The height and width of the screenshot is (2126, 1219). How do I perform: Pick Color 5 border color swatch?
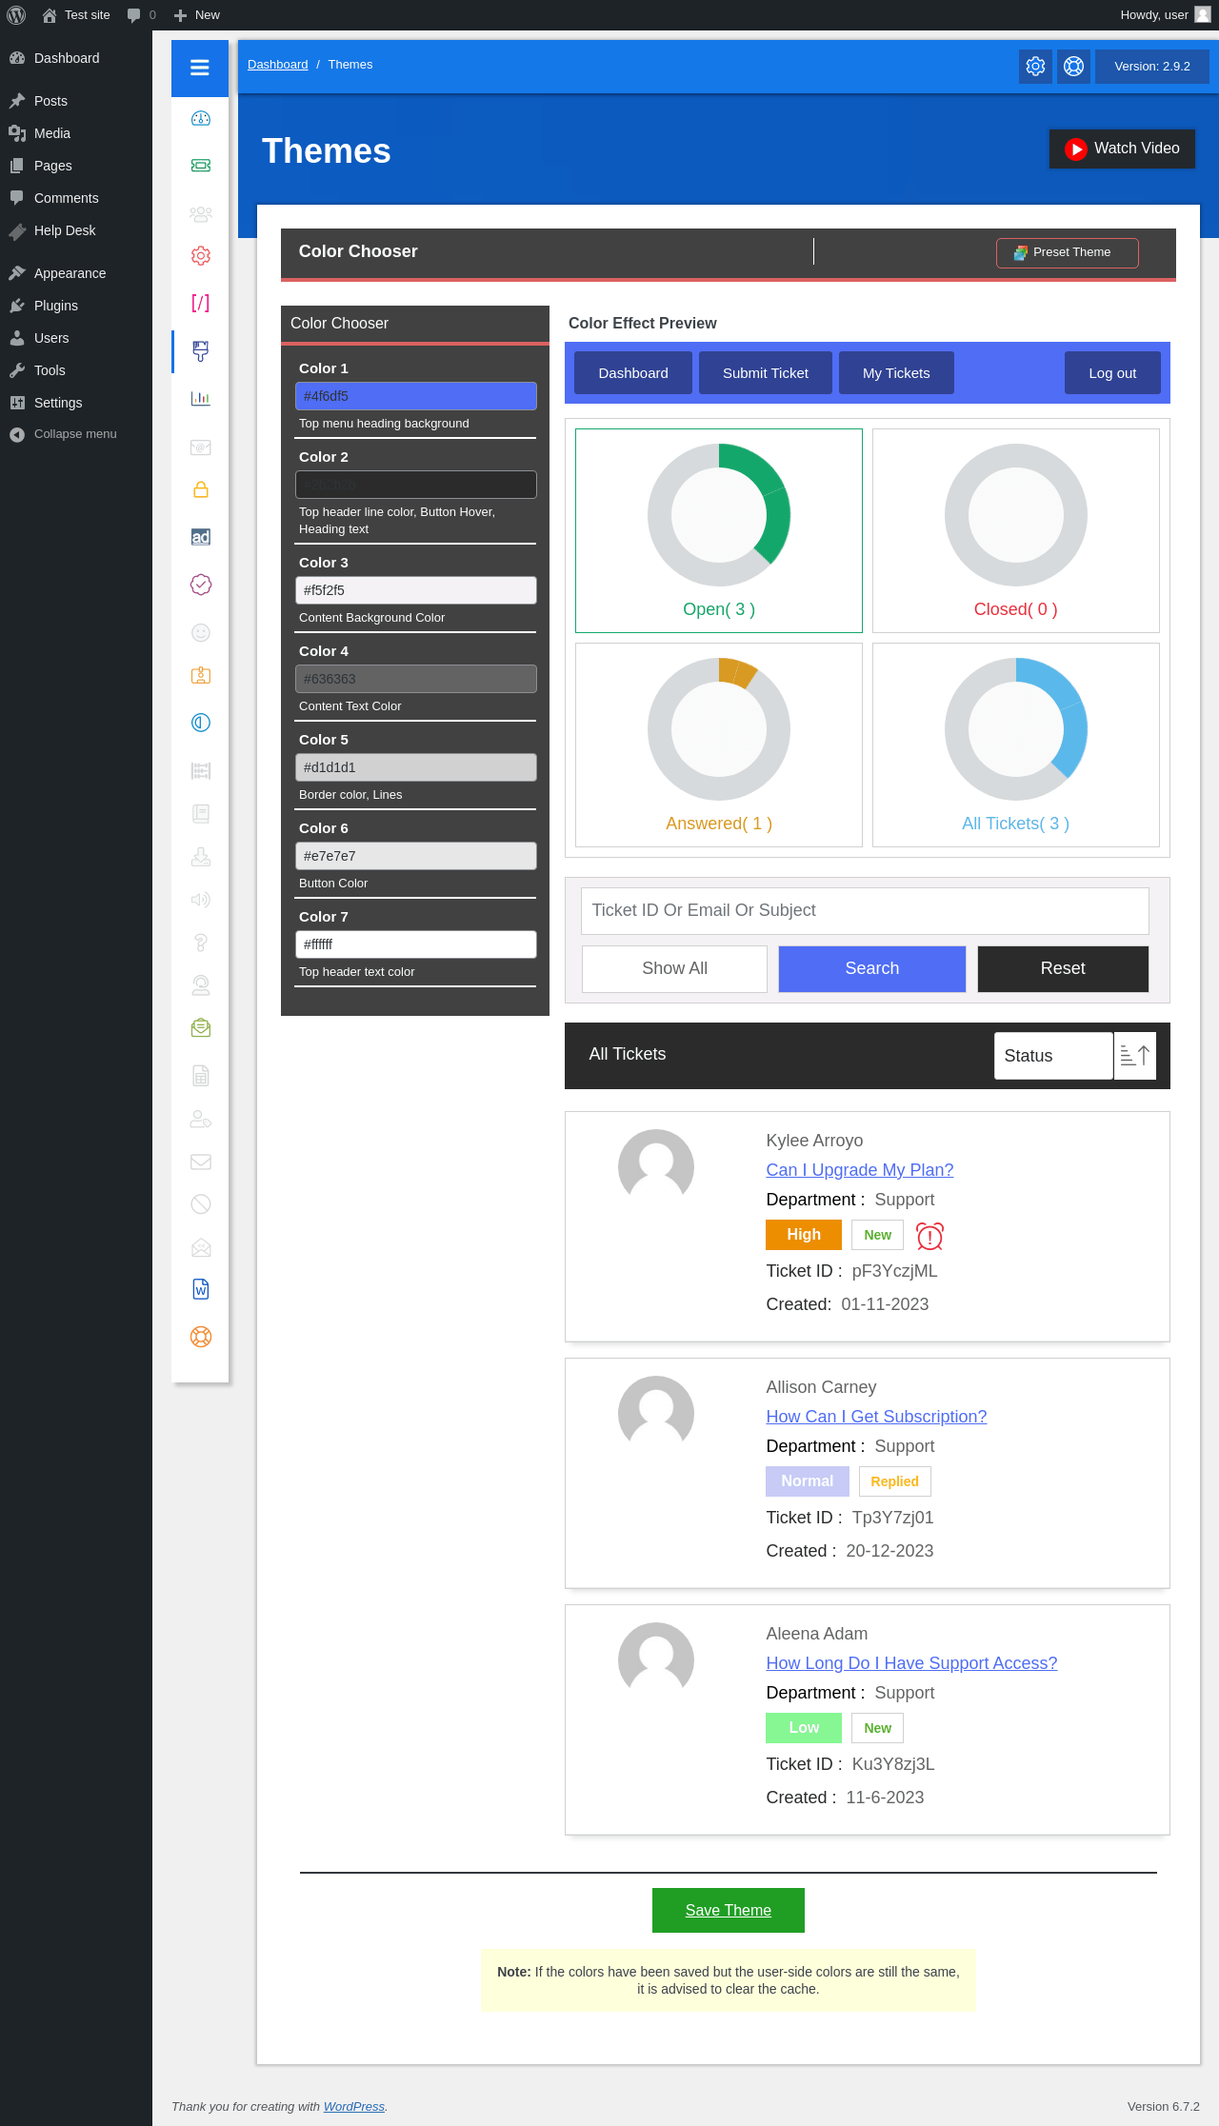[416, 767]
